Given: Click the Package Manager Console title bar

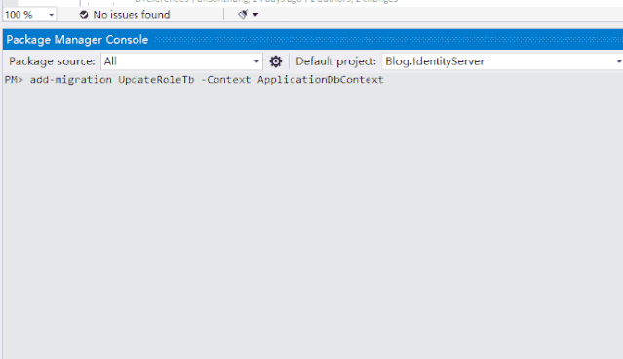Looking at the screenshot, I should 313,39.
